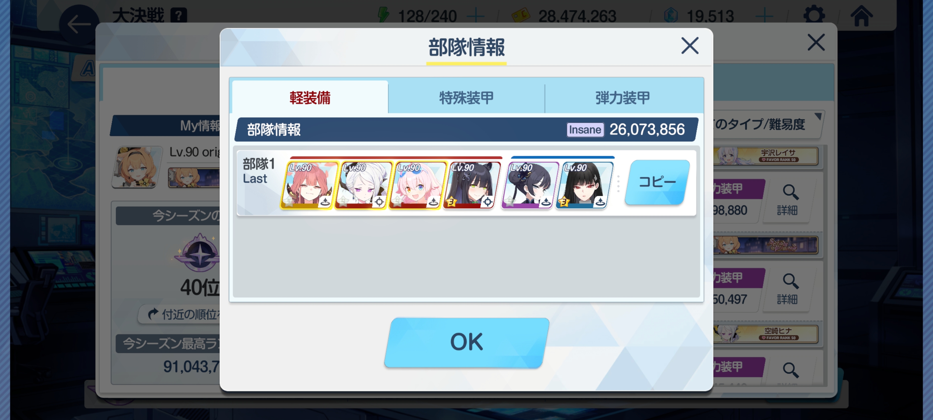The width and height of the screenshot is (933, 420).
Task: Tap the back arrow icon
Action: point(79,25)
